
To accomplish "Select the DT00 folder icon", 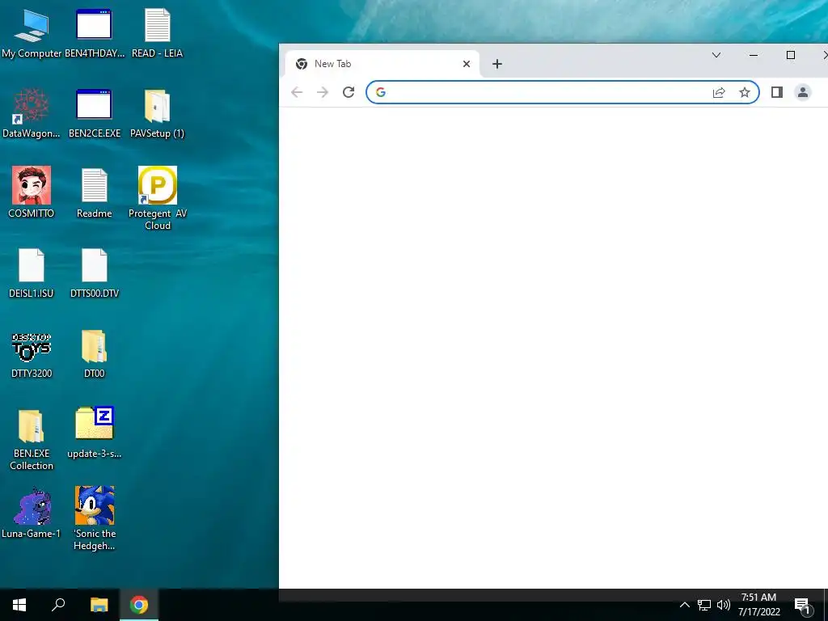I will (x=94, y=355).
